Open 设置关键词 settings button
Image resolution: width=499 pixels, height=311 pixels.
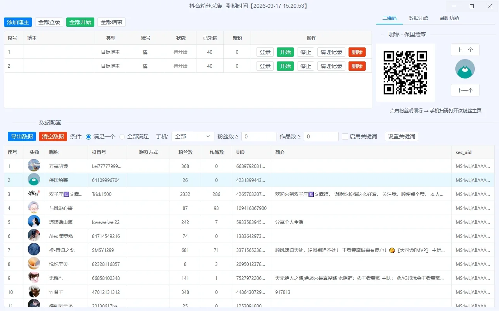[x=402, y=136]
